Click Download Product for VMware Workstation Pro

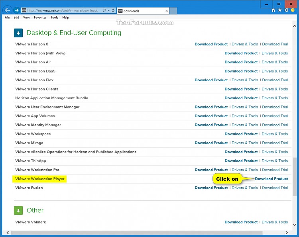click(211, 170)
